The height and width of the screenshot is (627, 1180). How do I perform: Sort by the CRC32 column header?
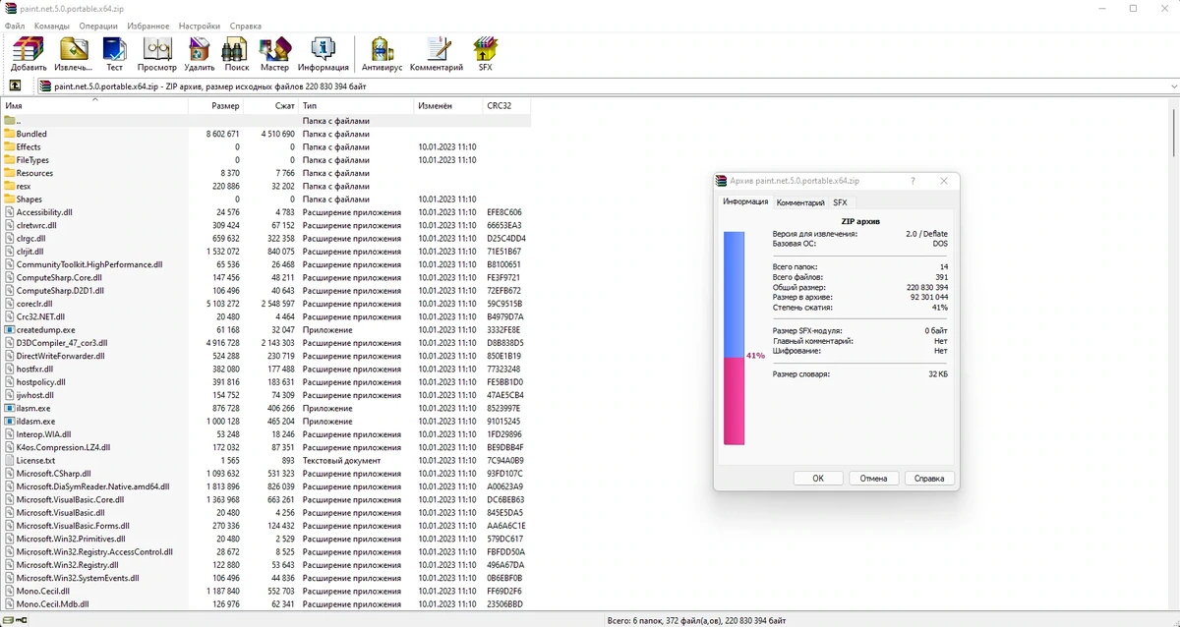click(x=506, y=105)
